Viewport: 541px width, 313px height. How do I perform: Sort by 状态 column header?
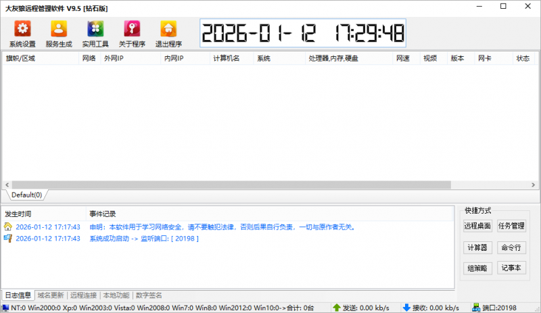tap(523, 58)
